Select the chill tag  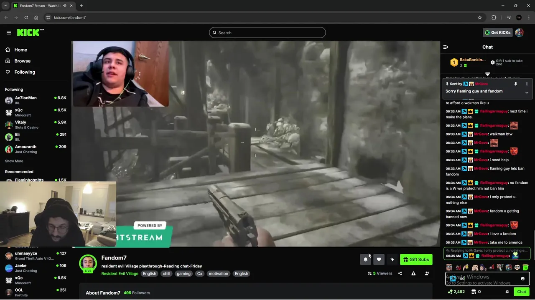166,274
